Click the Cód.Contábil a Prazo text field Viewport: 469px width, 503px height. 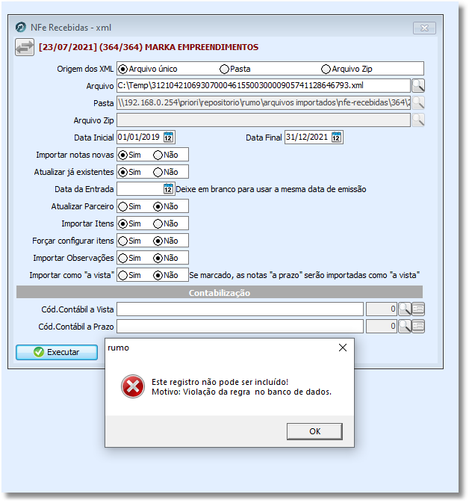[x=240, y=327]
